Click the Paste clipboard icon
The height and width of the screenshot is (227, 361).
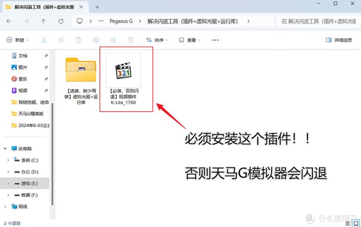[x=79, y=40]
